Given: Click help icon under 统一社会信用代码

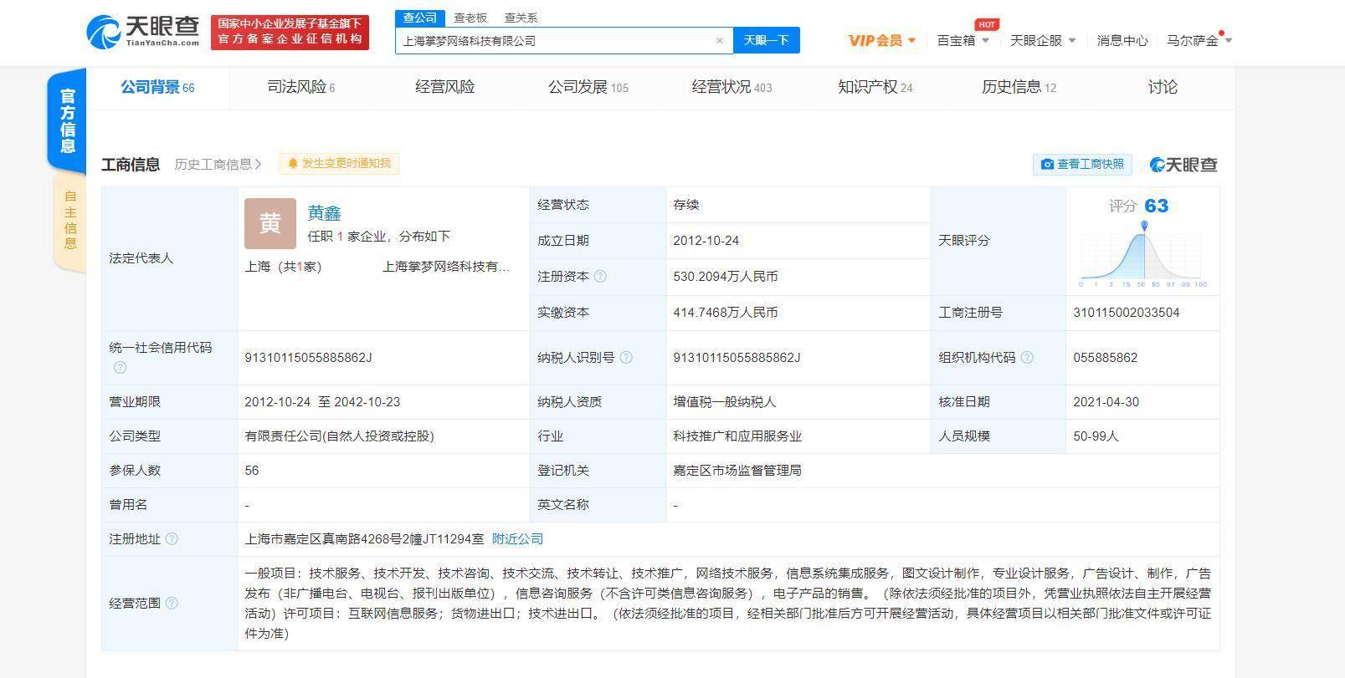Looking at the screenshot, I should point(120,368).
